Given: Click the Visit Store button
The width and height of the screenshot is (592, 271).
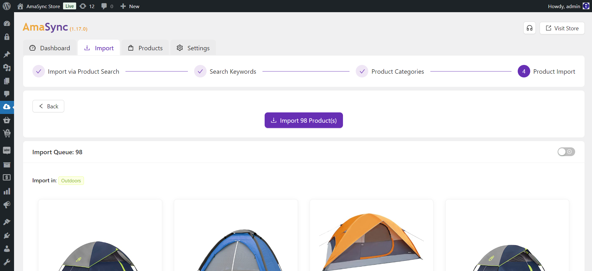Looking at the screenshot, I should [x=562, y=28].
